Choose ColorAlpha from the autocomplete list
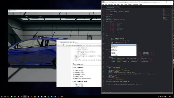This screenshot has width=174, height=98. coord(124,47)
